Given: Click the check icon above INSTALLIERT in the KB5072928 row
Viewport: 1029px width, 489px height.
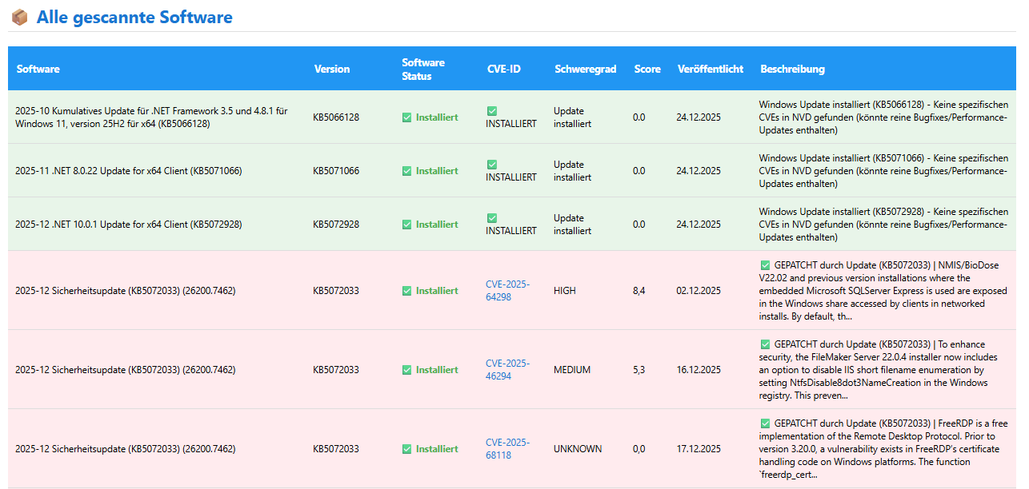Looking at the screenshot, I should tap(491, 218).
